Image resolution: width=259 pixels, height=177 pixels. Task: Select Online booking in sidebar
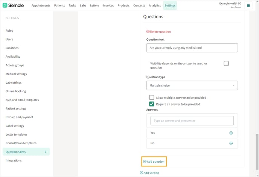[16, 91]
